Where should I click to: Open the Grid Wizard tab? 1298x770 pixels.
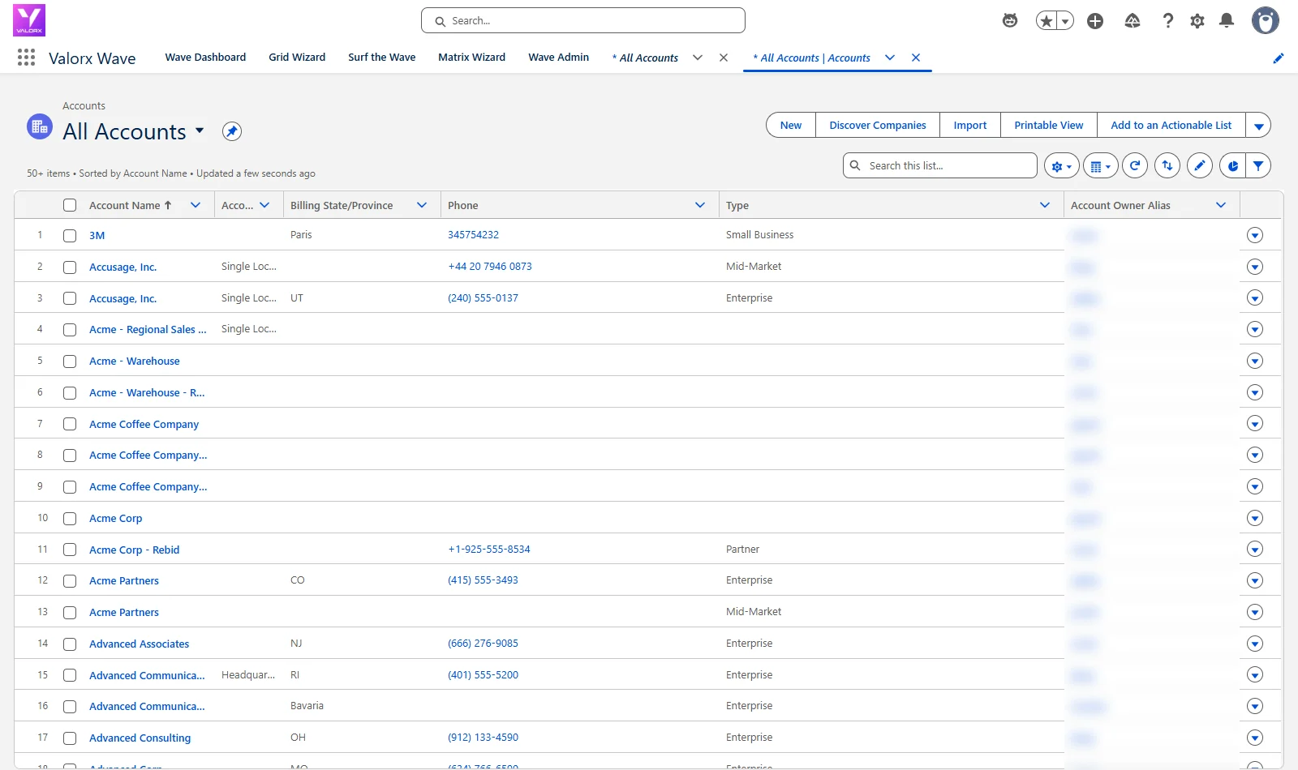pyautogui.click(x=297, y=58)
